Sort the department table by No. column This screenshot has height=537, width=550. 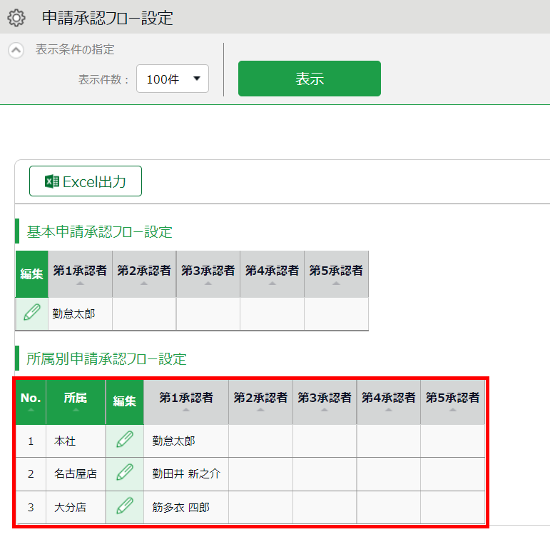point(31,402)
